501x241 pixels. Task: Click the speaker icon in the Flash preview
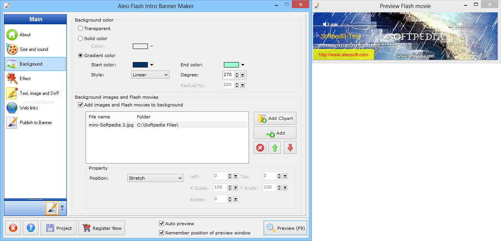pyautogui.click(x=326, y=25)
